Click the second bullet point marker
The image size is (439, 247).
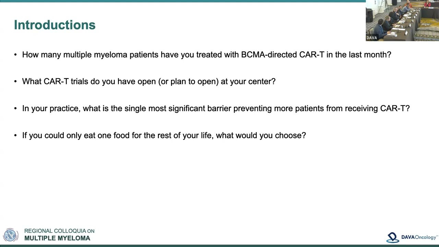[15, 82]
